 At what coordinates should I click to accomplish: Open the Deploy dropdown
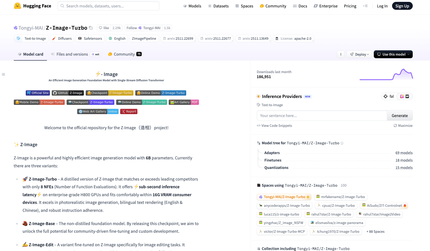pos(359,54)
